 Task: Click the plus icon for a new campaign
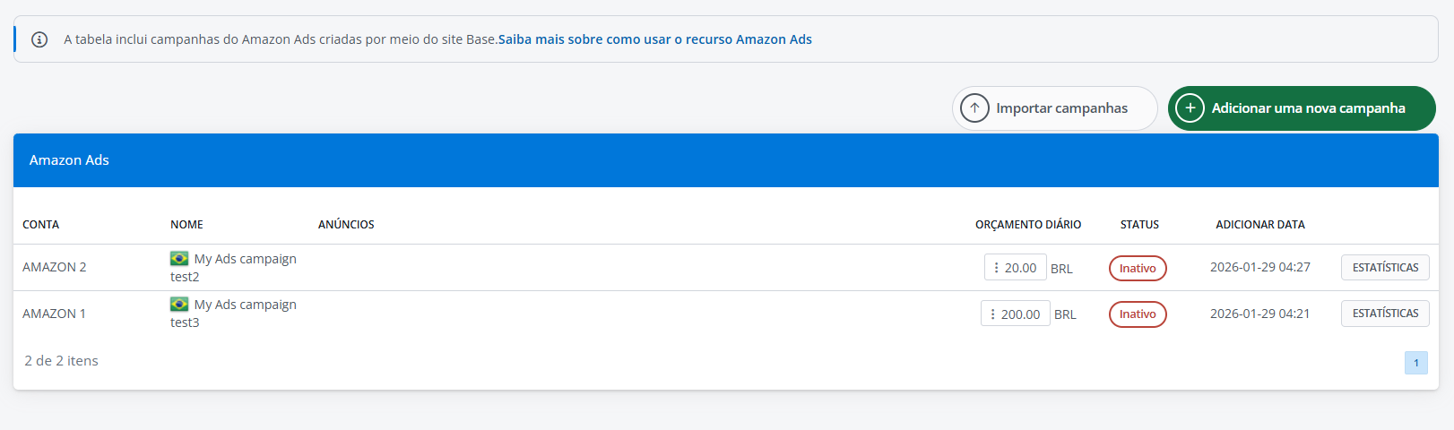click(1190, 108)
